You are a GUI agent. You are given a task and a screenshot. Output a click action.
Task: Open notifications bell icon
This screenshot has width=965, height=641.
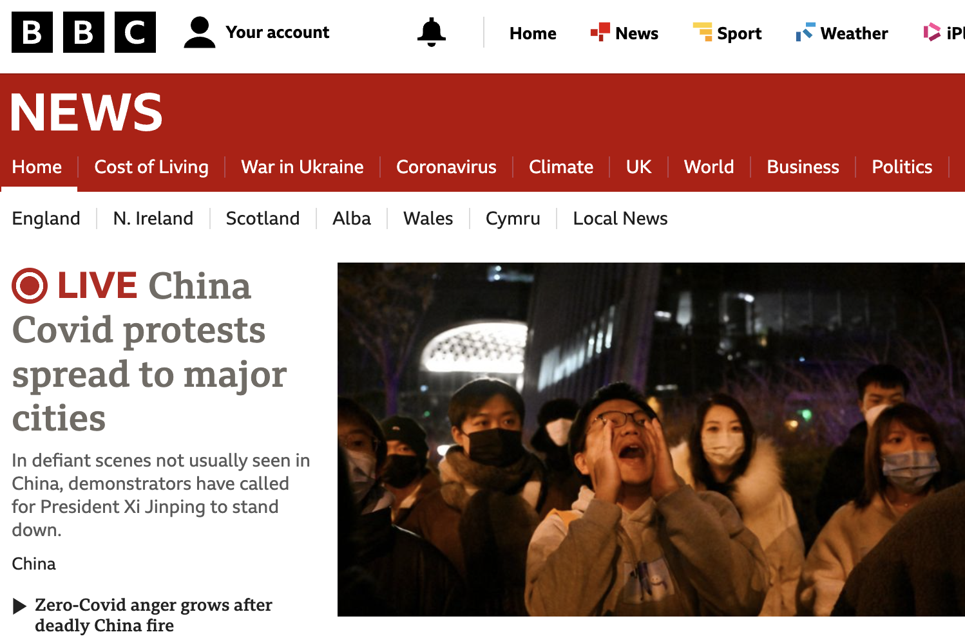pos(431,32)
